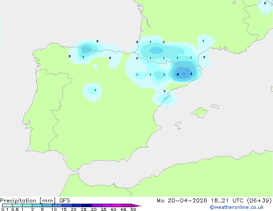Click the 40–45 mm magenta legend swatch
The height and width of the screenshot is (211, 273).
point(117,205)
